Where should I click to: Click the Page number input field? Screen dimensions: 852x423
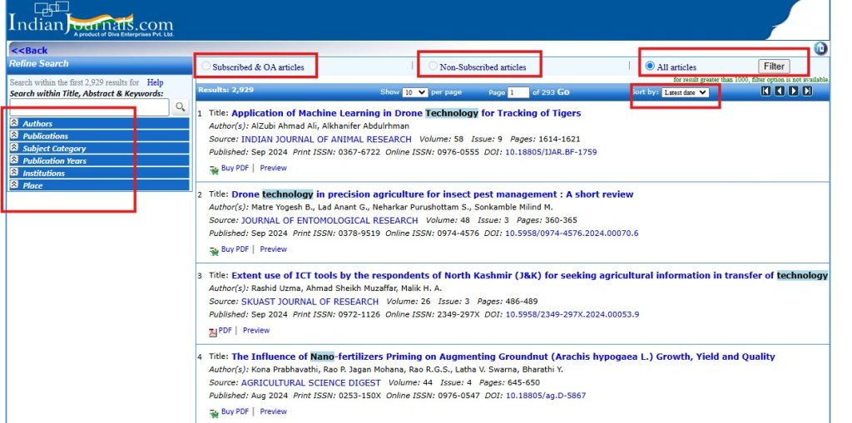[x=518, y=92]
